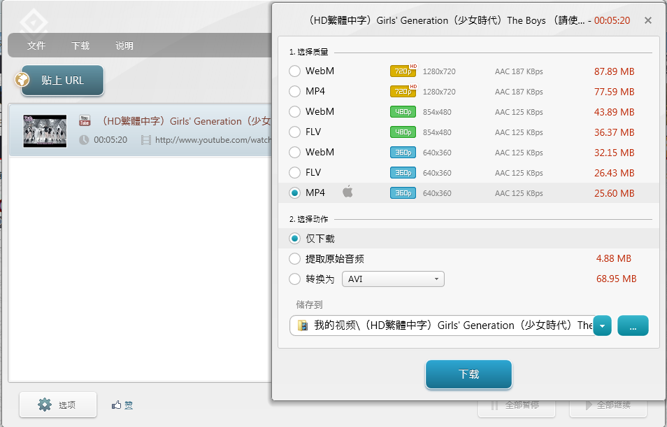Viewport: 667px width, 427px height.
Task: Click the browse folder button labeled ...
Action: point(633,325)
